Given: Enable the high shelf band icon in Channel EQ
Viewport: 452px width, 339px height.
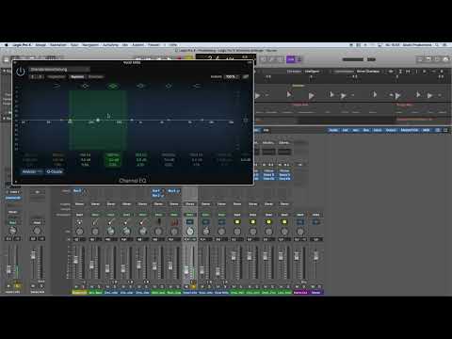Looking at the screenshot, I should click(x=196, y=86).
